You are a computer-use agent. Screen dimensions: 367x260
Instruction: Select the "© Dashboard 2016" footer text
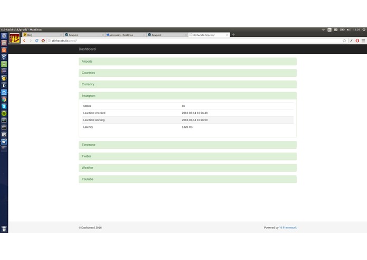pos(90,227)
